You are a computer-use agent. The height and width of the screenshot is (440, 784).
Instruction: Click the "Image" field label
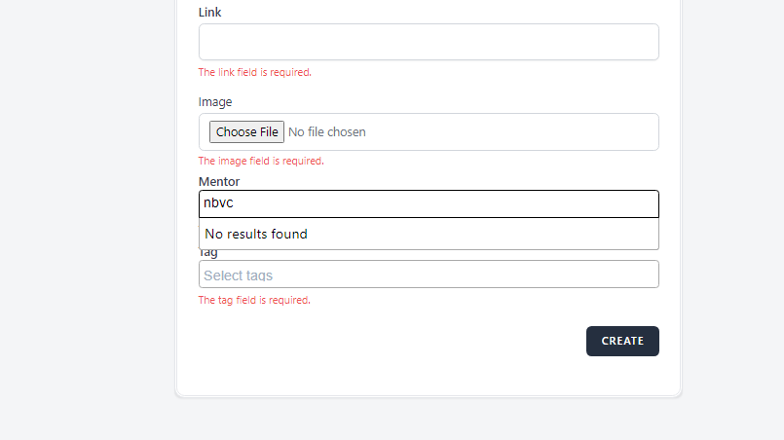(x=215, y=101)
